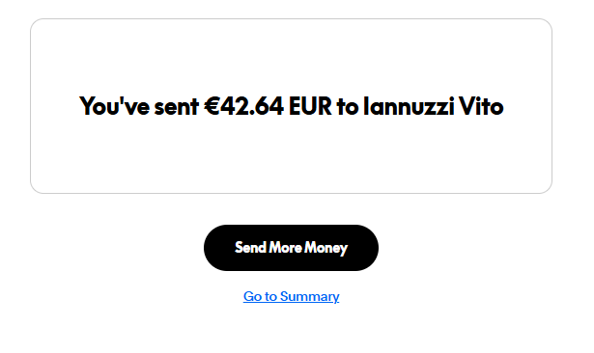The image size is (594, 353).
Task: Click the rounded right edge of black button
Action: [x=367, y=248]
